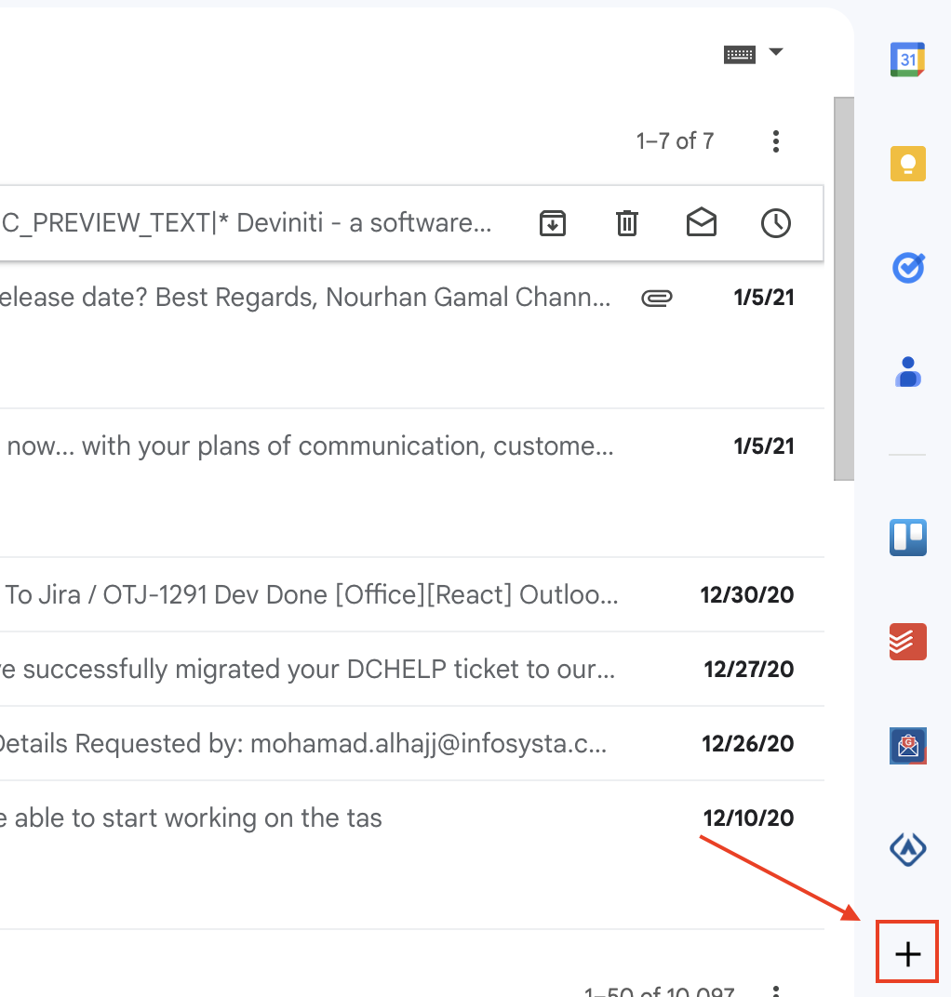The image size is (951, 997).
Task: Open the Trello add-on
Action: [907, 538]
